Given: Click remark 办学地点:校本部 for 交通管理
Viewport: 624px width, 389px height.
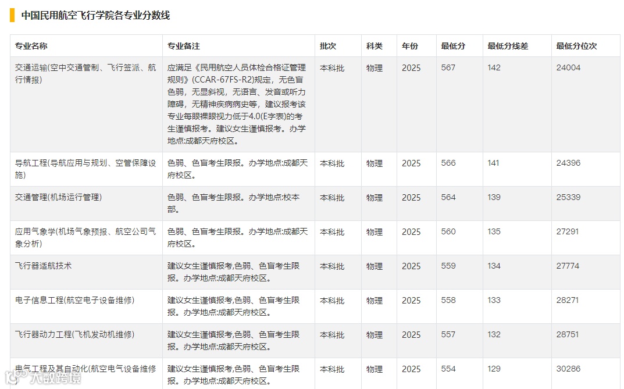Looking at the screenshot, I should coord(234,204).
